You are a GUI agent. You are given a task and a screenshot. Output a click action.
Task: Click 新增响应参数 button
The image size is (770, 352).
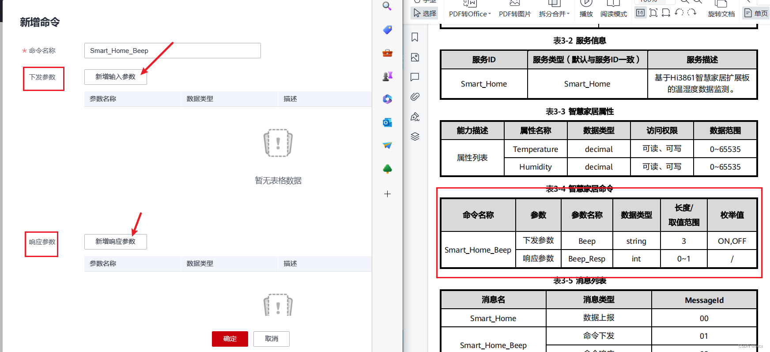pos(116,242)
